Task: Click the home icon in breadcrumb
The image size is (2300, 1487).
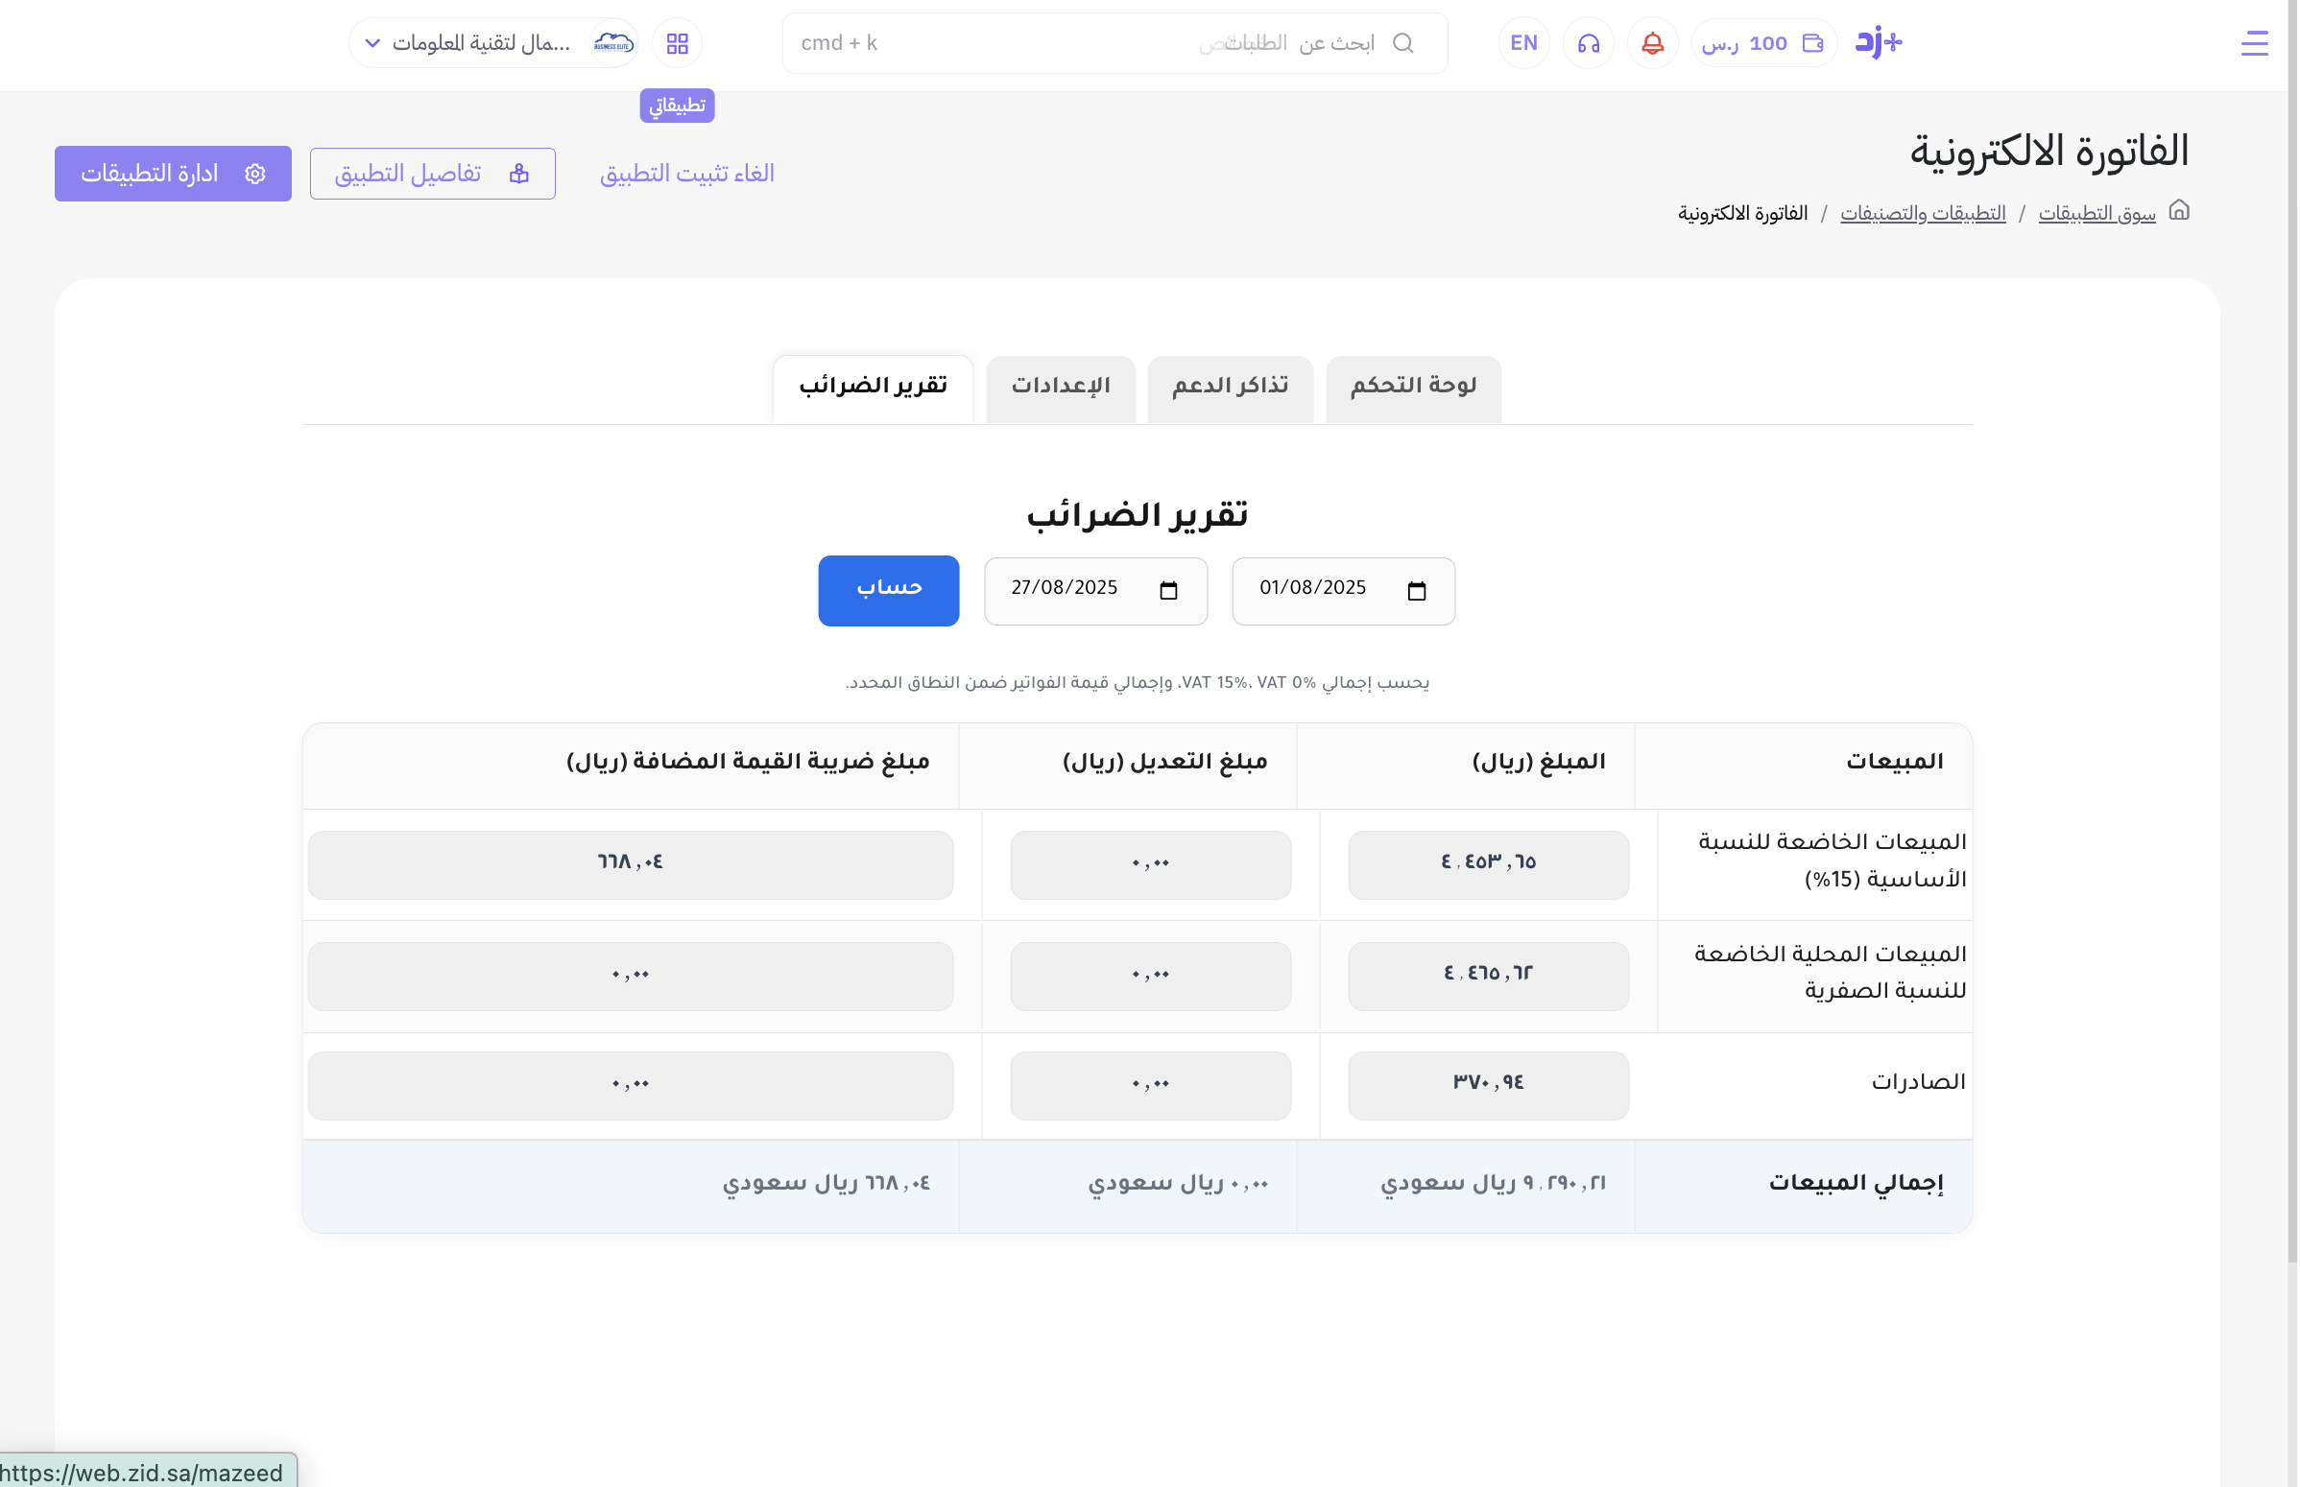Action: [x=2178, y=210]
